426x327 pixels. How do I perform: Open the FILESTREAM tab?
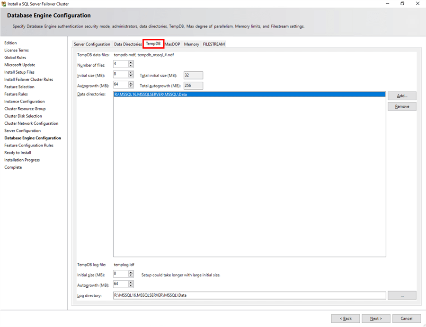click(214, 44)
